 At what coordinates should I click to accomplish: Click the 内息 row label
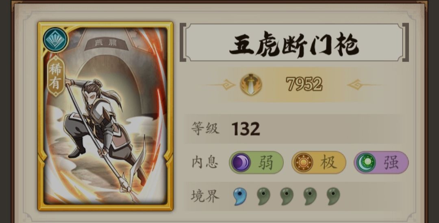[204, 163]
